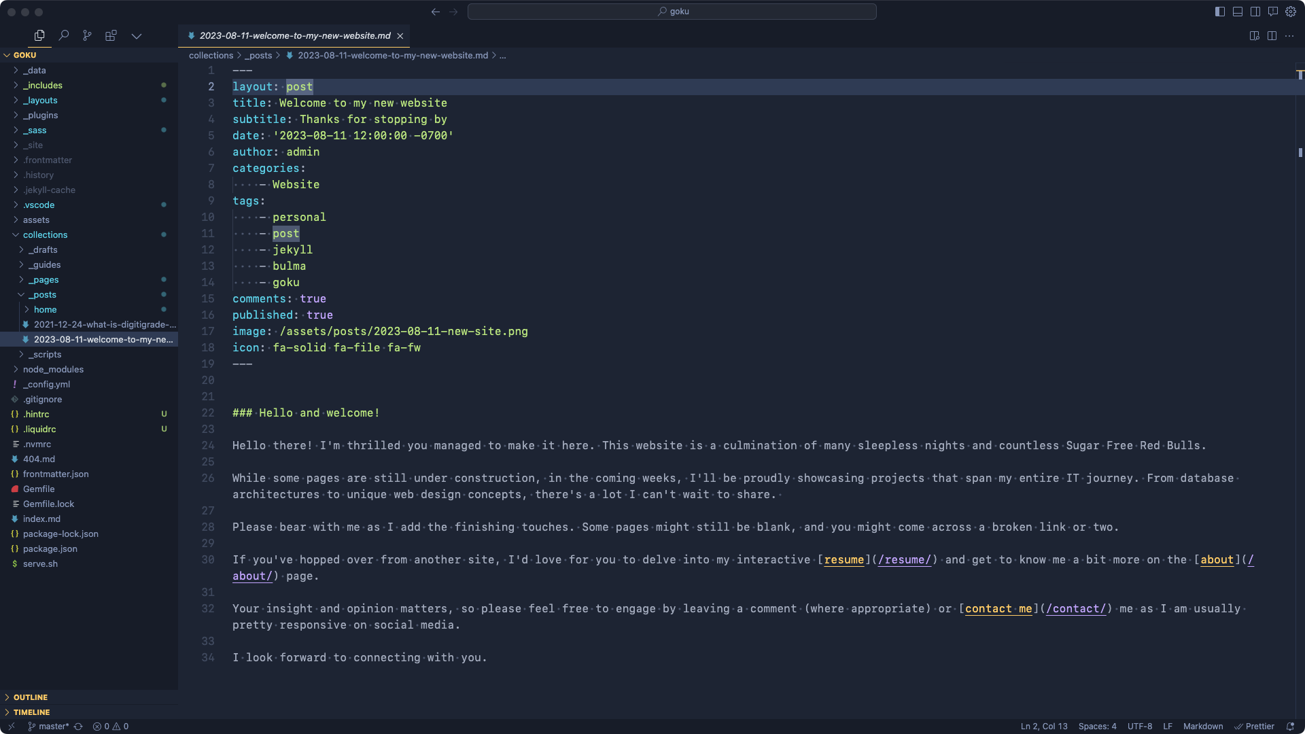The width and height of the screenshot is (1305, 734).
Task: Toggle the secondary side bar
Action: pos(1255,12)
